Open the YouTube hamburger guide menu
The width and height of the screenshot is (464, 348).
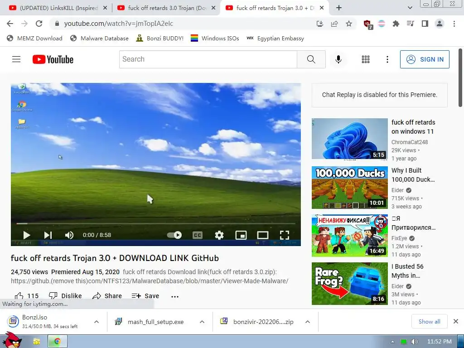click(x=16, y=59)
